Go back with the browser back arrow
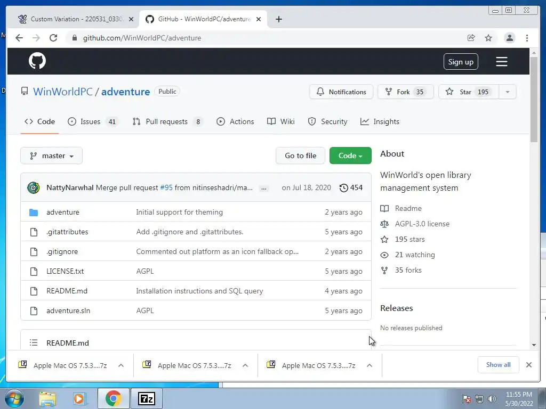This screenshot has height=409, width=546. [x=19, y=38]
